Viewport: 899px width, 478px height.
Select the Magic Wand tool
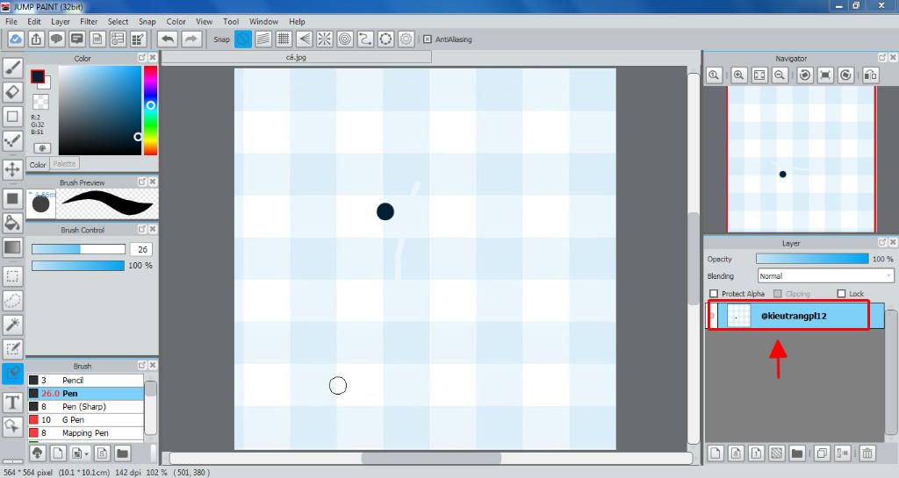pyautogui.click(x=12, y=325)
